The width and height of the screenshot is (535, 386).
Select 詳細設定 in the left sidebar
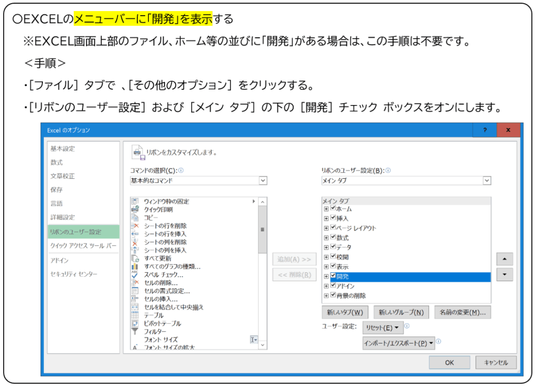(63, 217)
